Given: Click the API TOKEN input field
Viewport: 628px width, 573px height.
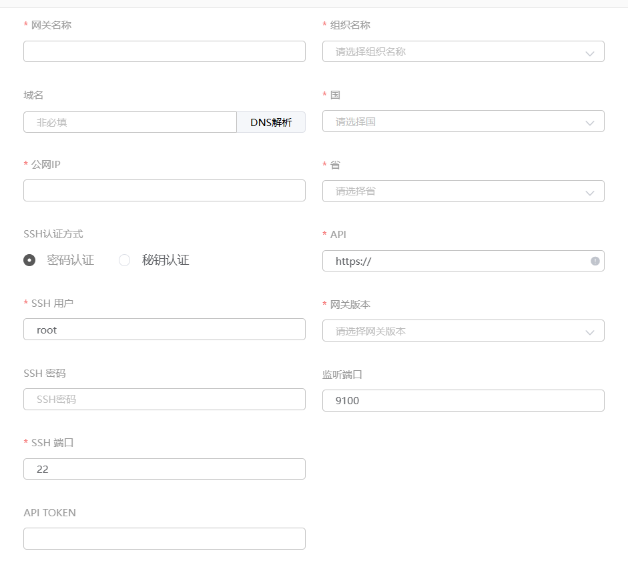Looking at the screenshot, I should point(164,538).
